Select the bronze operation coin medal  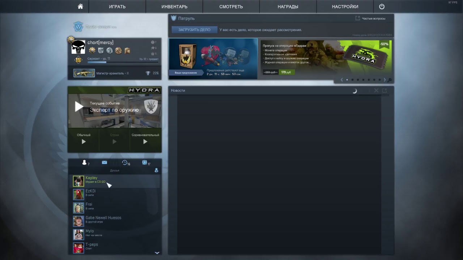click(118, 51)
